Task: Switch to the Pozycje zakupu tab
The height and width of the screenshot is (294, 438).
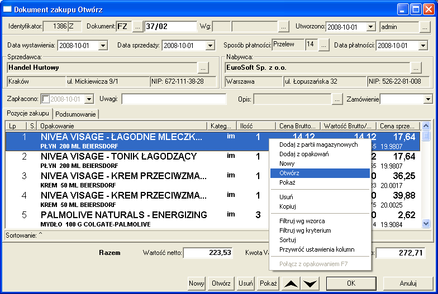Action: 28,113
